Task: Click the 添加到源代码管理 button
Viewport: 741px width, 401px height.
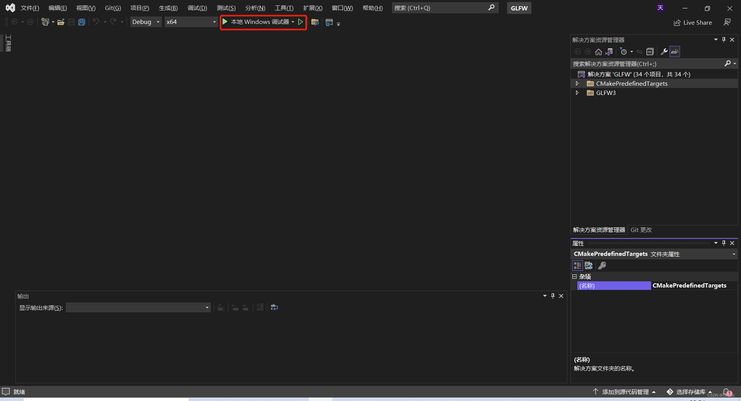Action: click(625, 391)
